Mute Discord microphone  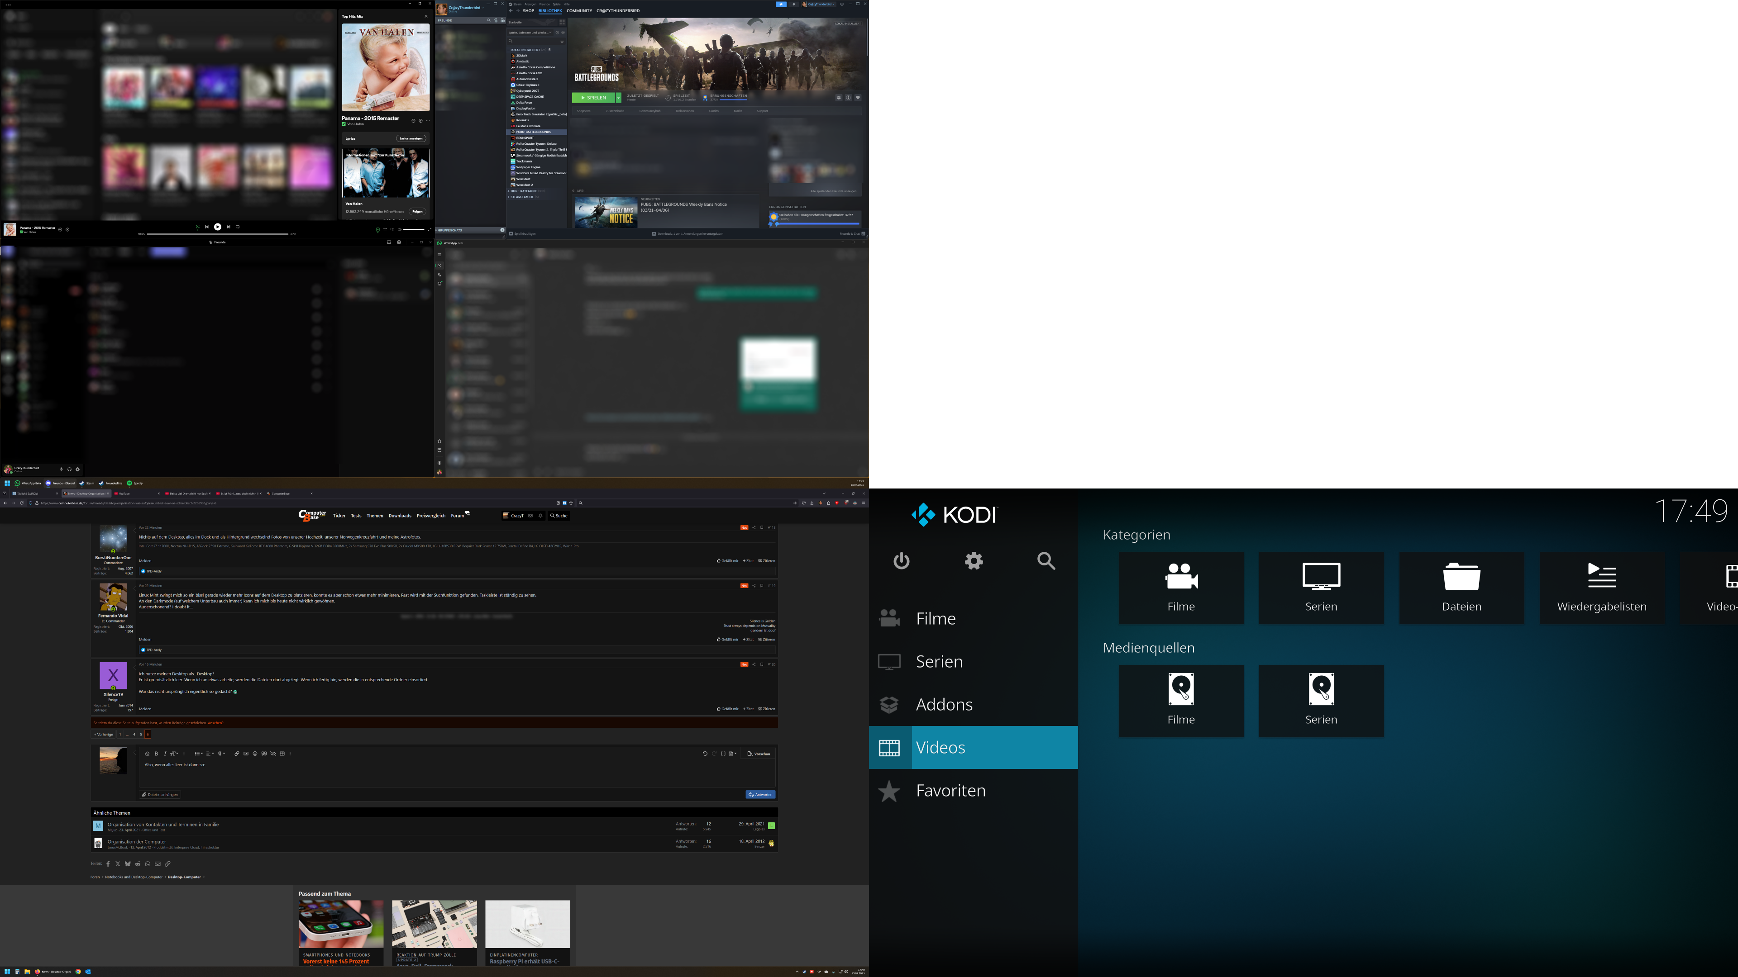click(61, 470)
